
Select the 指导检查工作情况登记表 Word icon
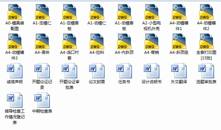pyautogui.click(x=15, y=100)
